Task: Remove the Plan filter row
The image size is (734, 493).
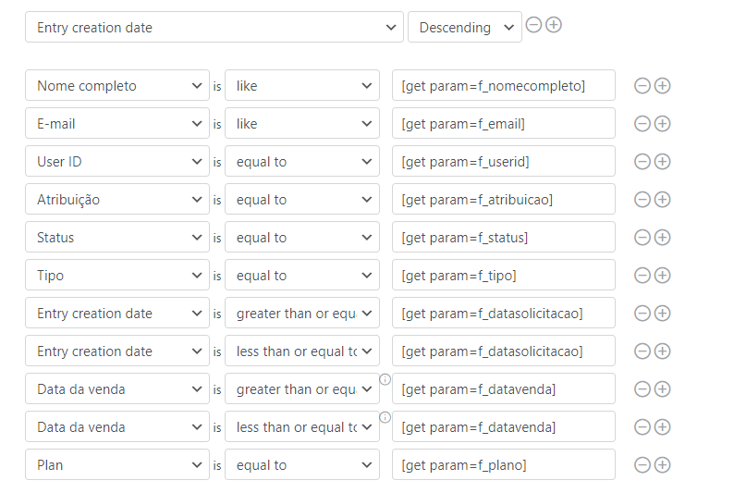Action: pos(642,465)
